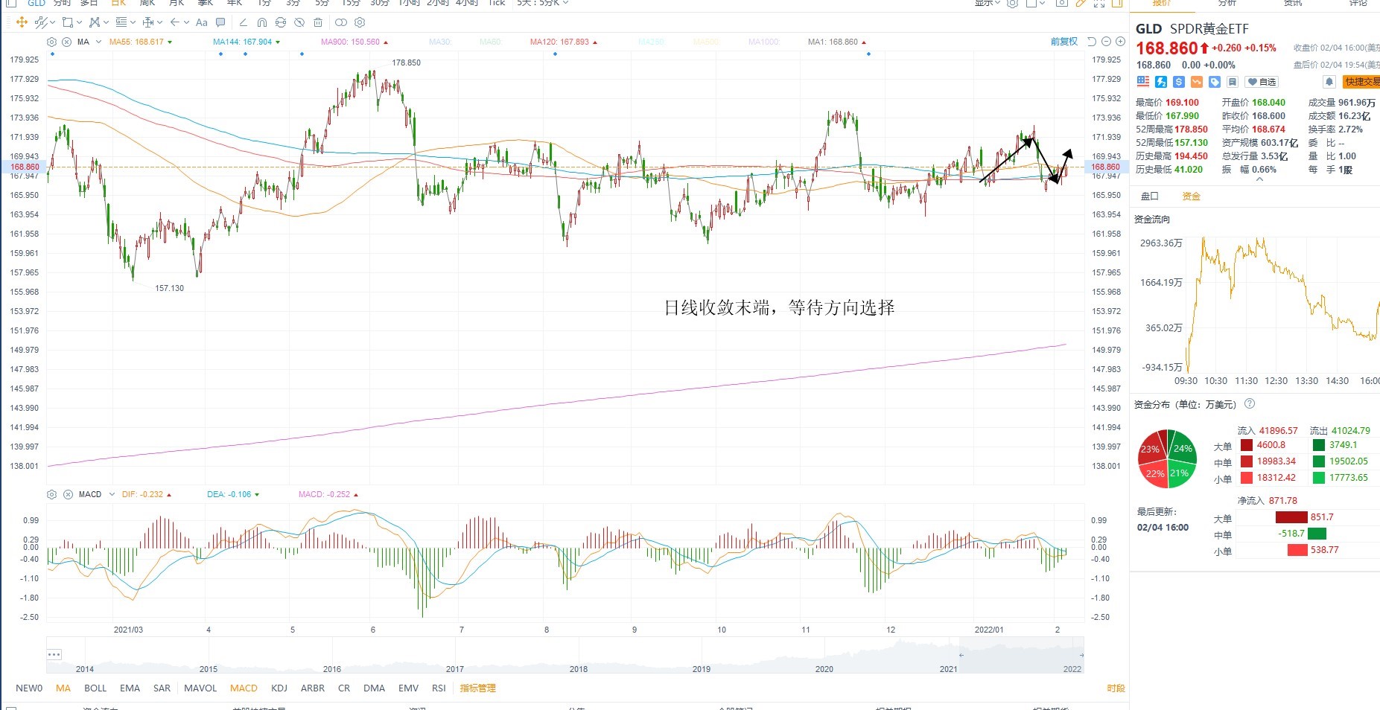Image resolution: width=1380 pixels, height=710 pixels.
Task: Close the MACD indicator panel
Action: coord(68,494)
